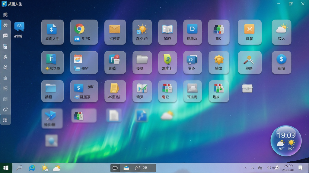
Task: Open the Google Chrome tile
Action: (84, 32)
